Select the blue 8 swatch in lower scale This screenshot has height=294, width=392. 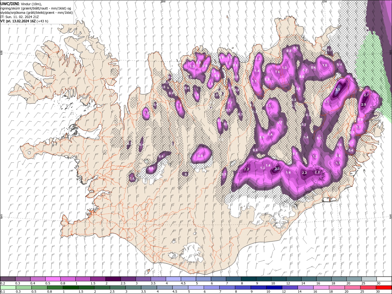point(243,288)
